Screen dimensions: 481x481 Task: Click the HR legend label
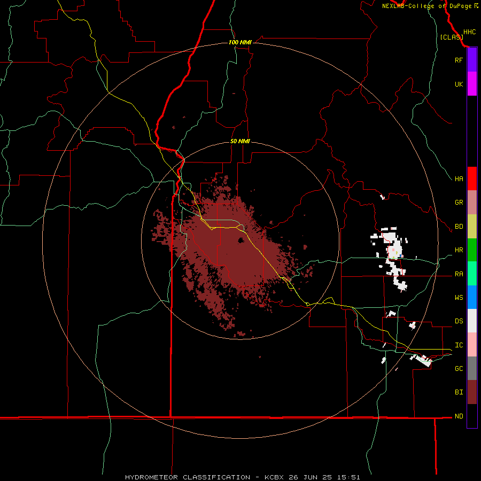click(x=459, y=250)
